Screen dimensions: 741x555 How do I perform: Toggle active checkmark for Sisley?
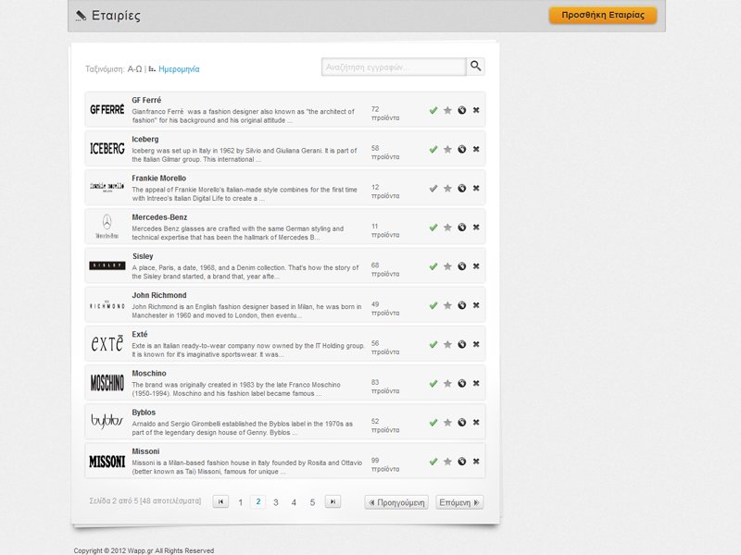tap(433, 266)
